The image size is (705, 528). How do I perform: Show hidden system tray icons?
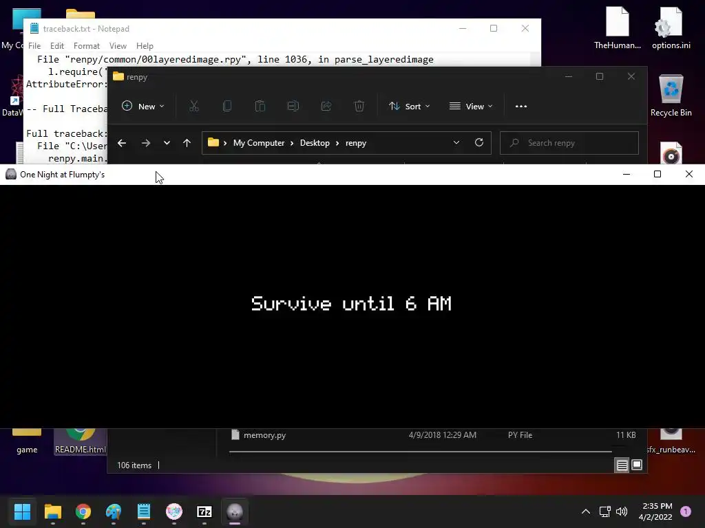click(586, 511)
